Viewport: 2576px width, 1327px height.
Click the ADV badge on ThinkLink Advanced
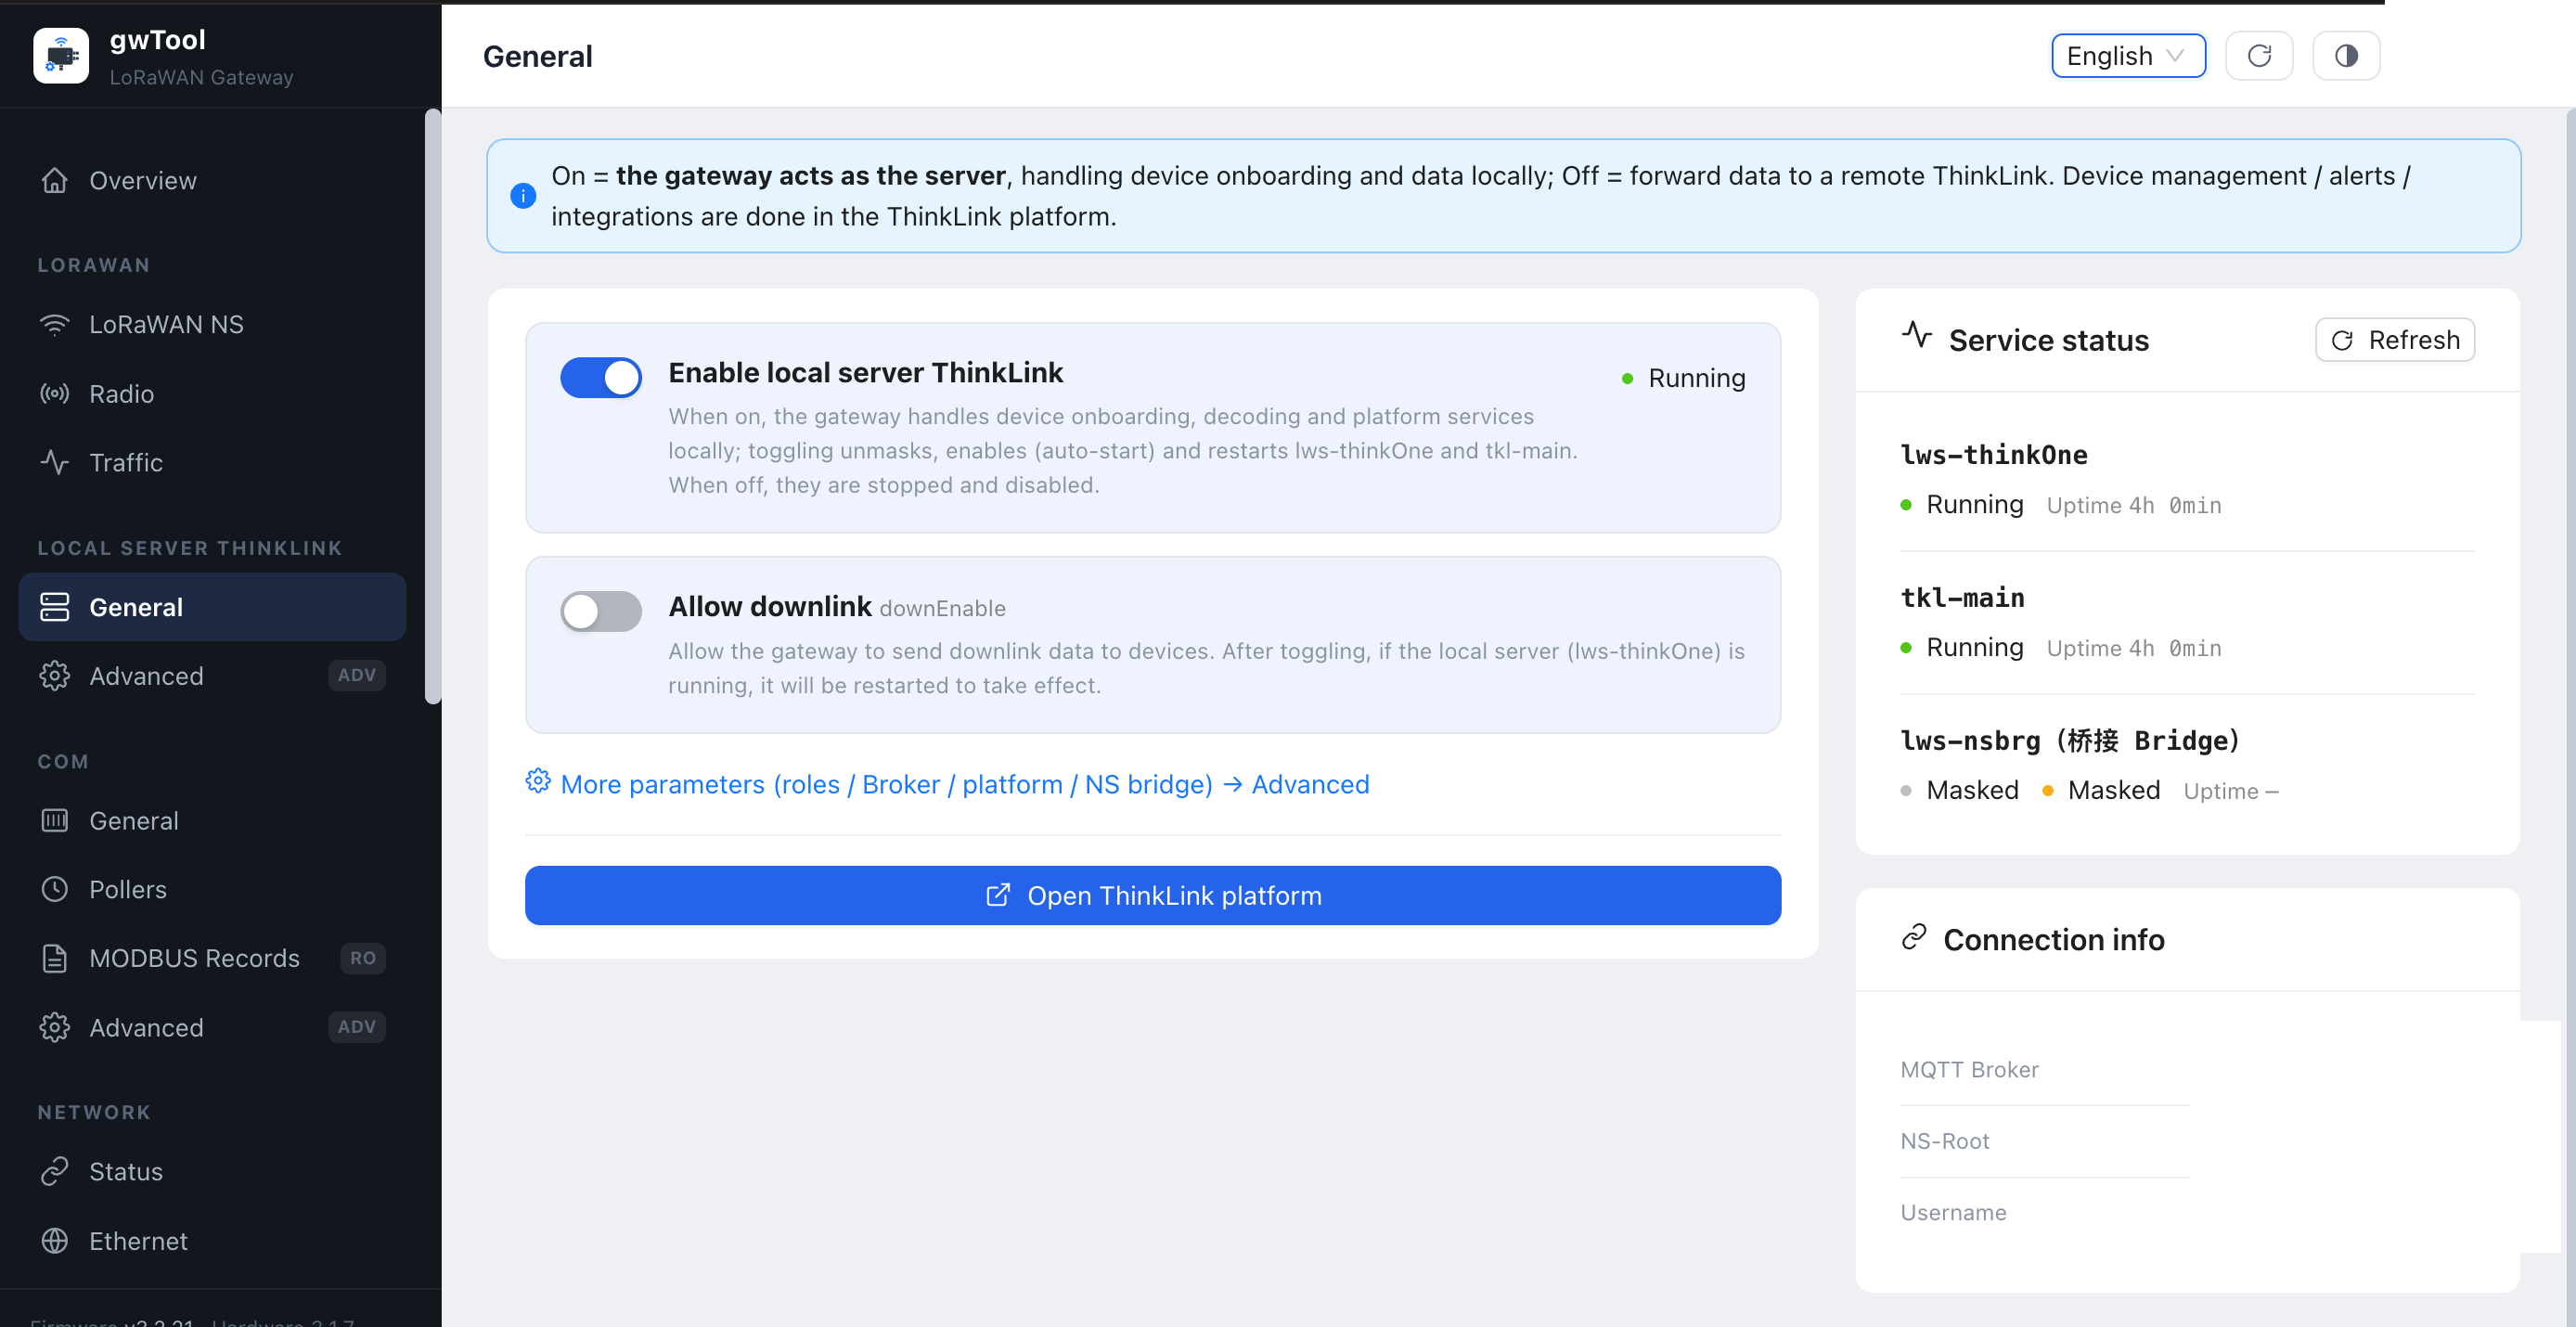357,676
